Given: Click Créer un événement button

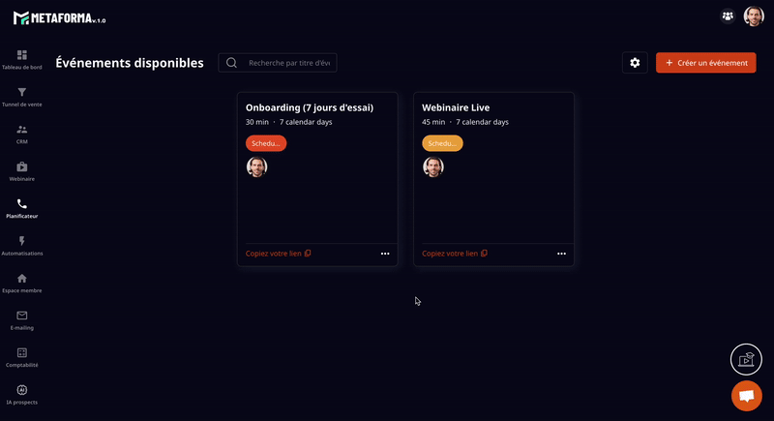Looking at the screenshot, I should 705,63.
